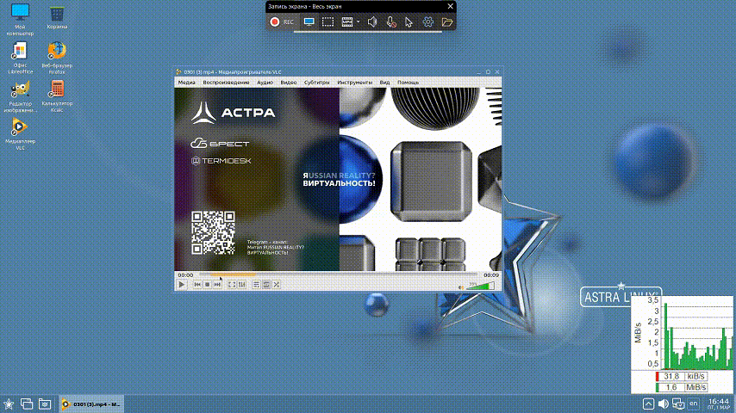
Task: Adjust the VLC volume slider
Action: [x=486, y=285]
